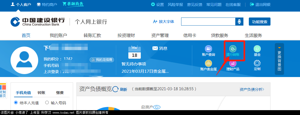
Task: Open 贷款服务 menu
Action: (220, 35)
